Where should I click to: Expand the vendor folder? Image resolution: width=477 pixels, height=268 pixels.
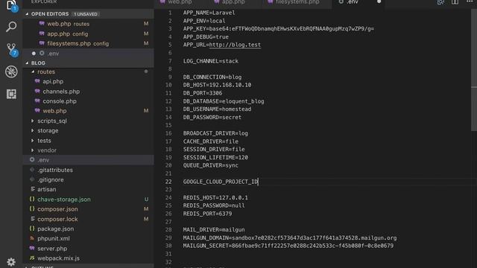tap(33, 150)
